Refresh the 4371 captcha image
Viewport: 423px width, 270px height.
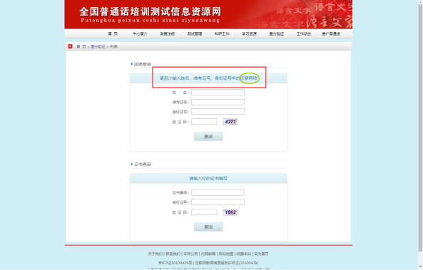click(x=230, y=122)
